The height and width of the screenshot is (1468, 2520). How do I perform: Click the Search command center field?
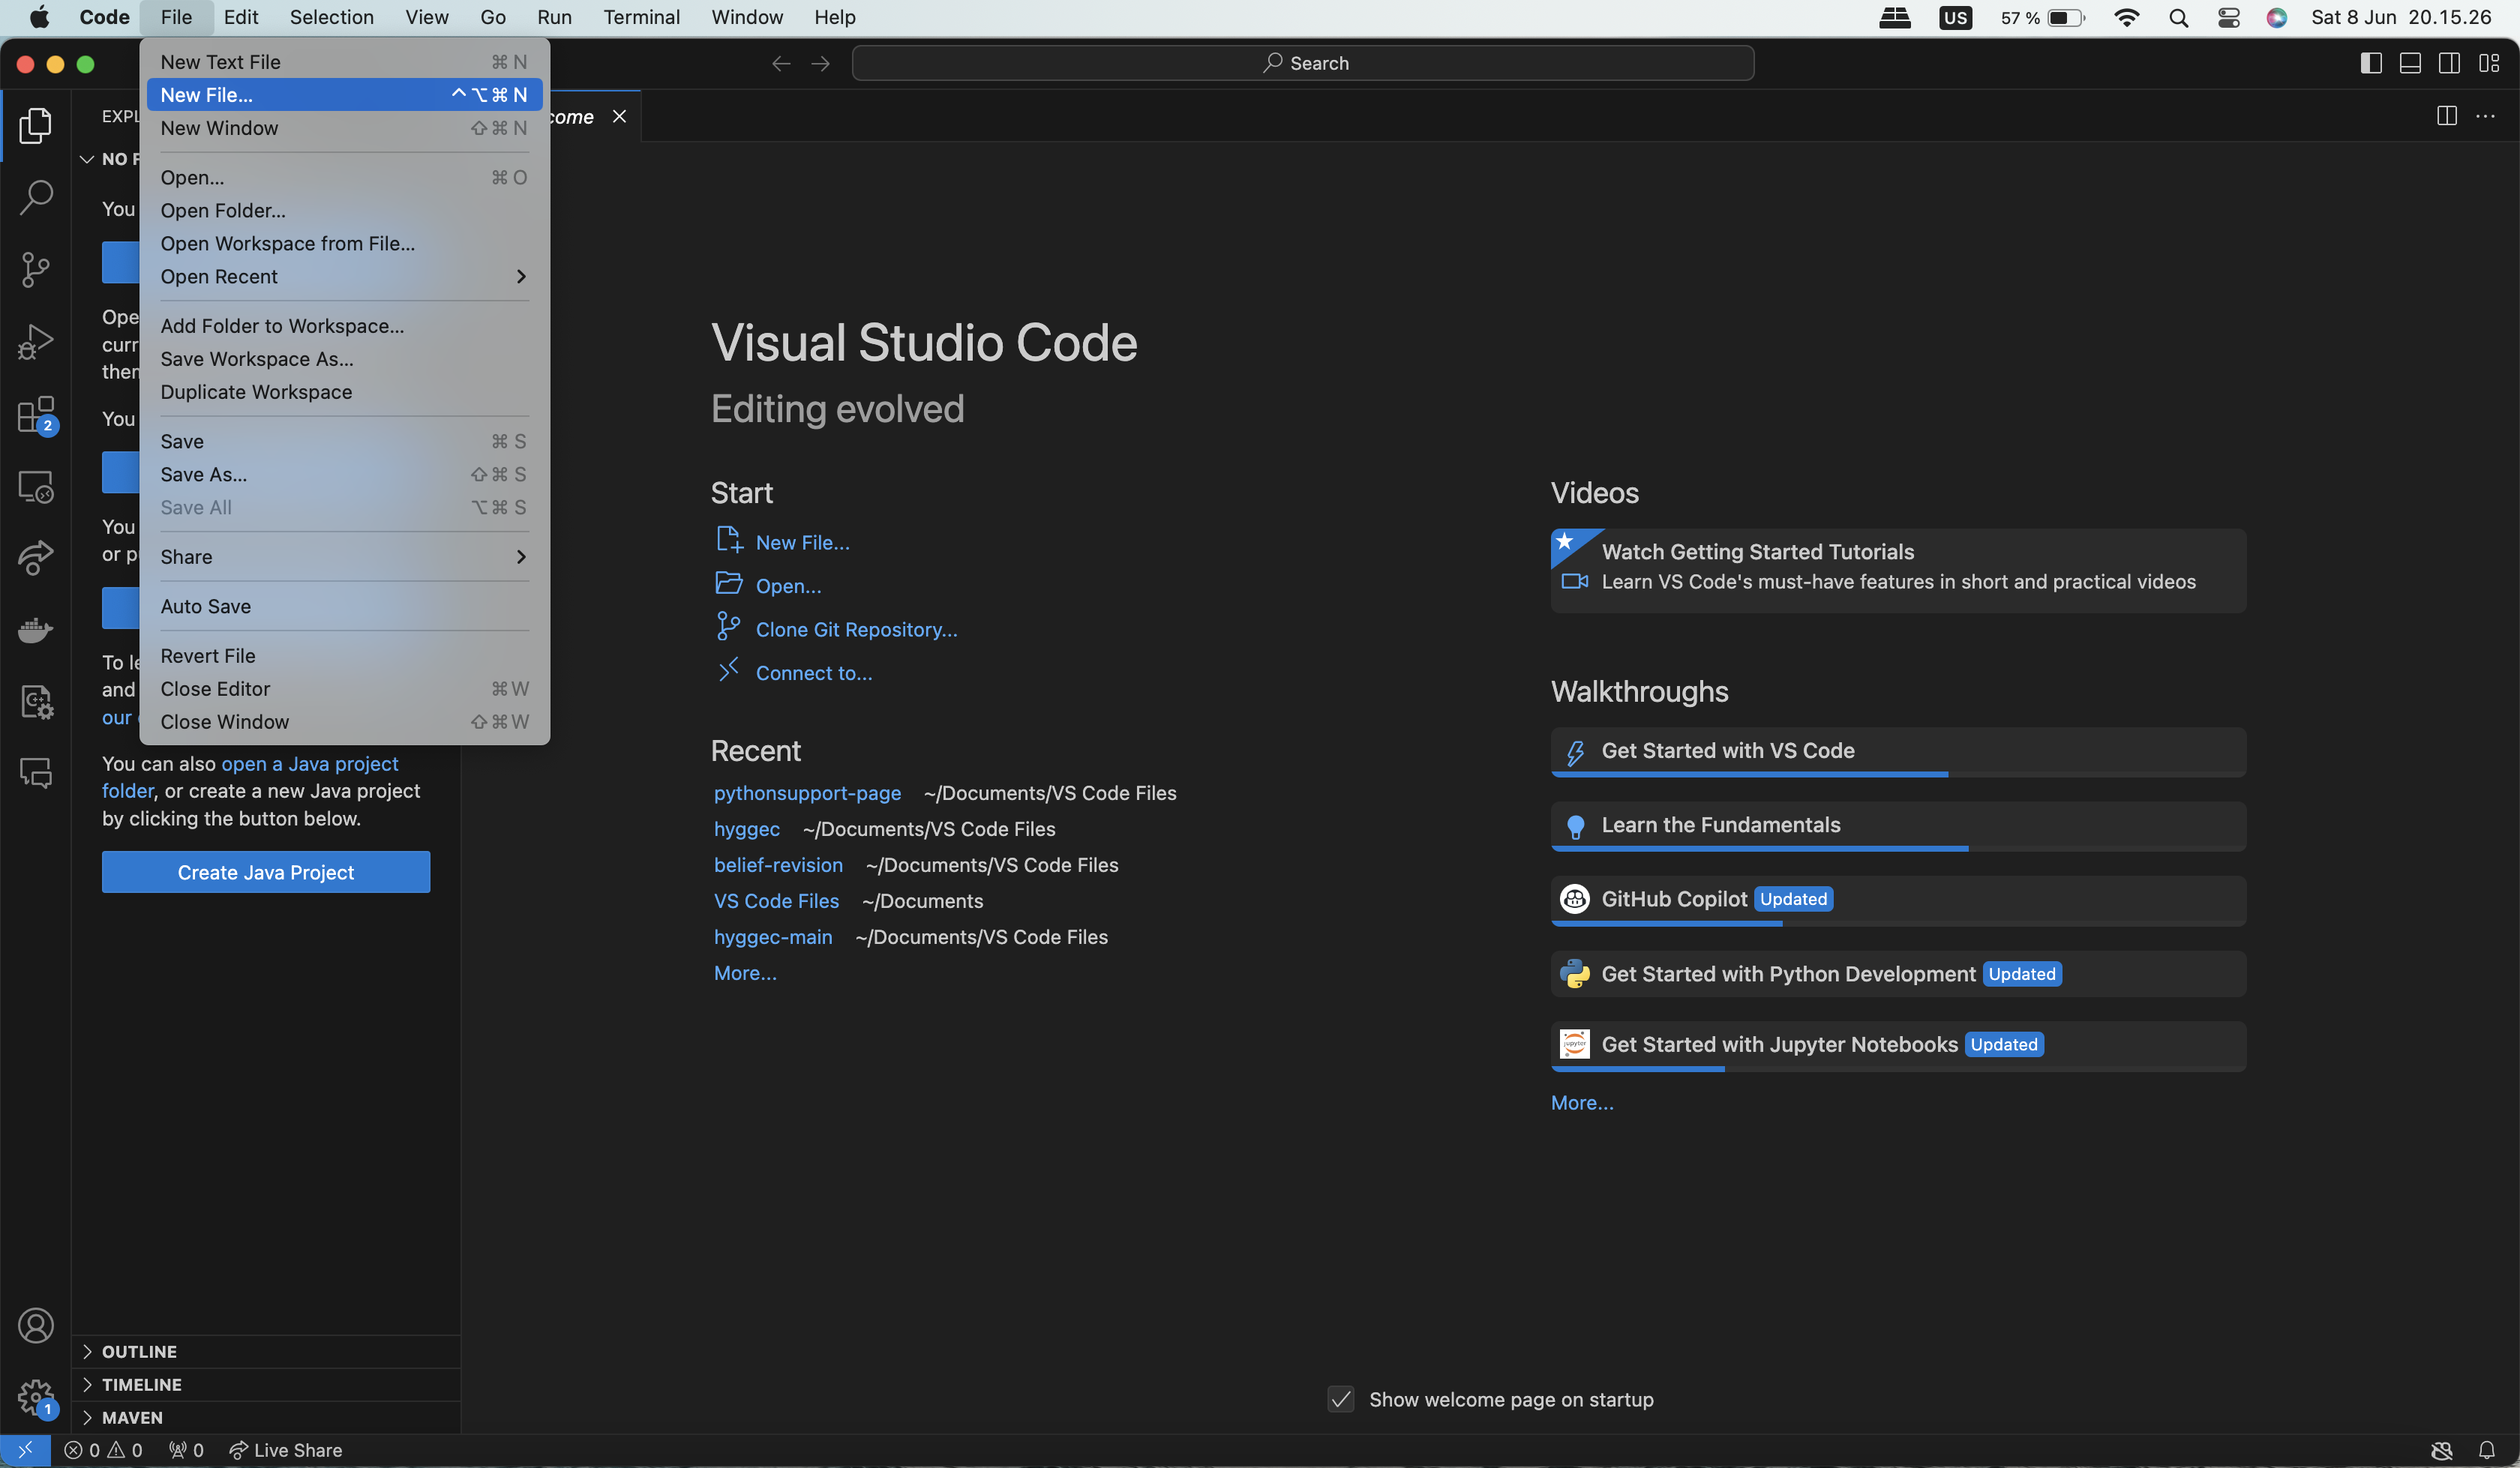click(x=1302, y=63)
